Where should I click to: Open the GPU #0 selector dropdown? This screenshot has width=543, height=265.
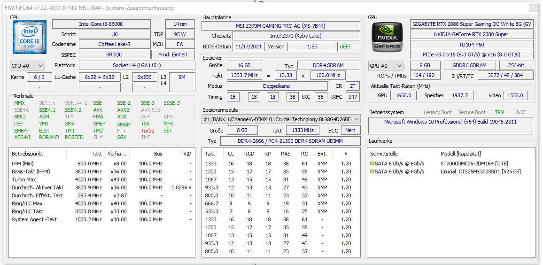pyautogui.click(x=386, y=65)
